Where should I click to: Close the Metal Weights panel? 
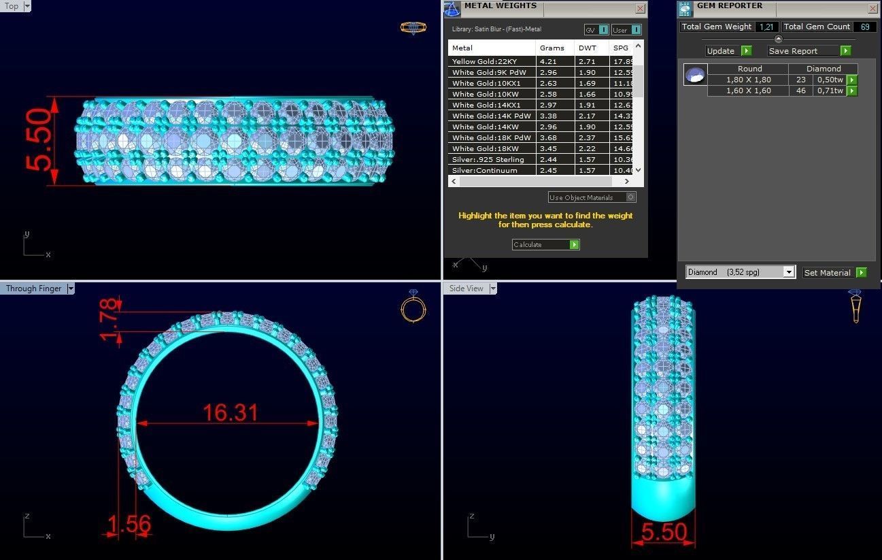click(640, 9)
